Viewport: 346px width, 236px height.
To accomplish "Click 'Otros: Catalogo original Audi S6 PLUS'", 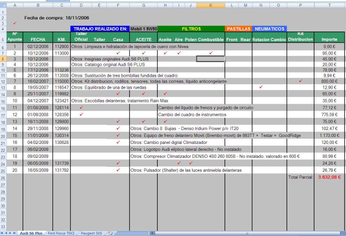I will point(108,64).
